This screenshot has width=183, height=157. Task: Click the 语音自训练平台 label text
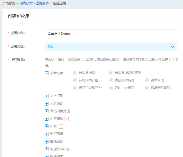[x=90, y=88]
